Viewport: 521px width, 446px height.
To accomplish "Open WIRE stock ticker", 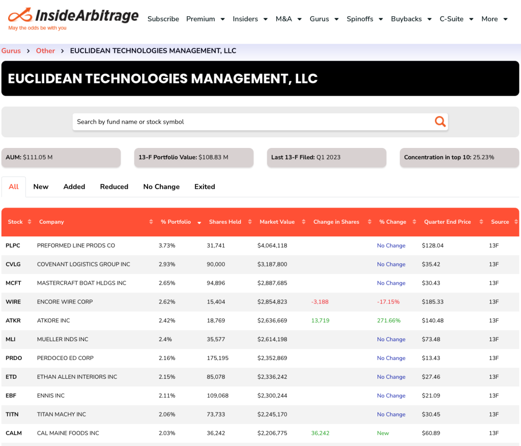I will 13,302.
